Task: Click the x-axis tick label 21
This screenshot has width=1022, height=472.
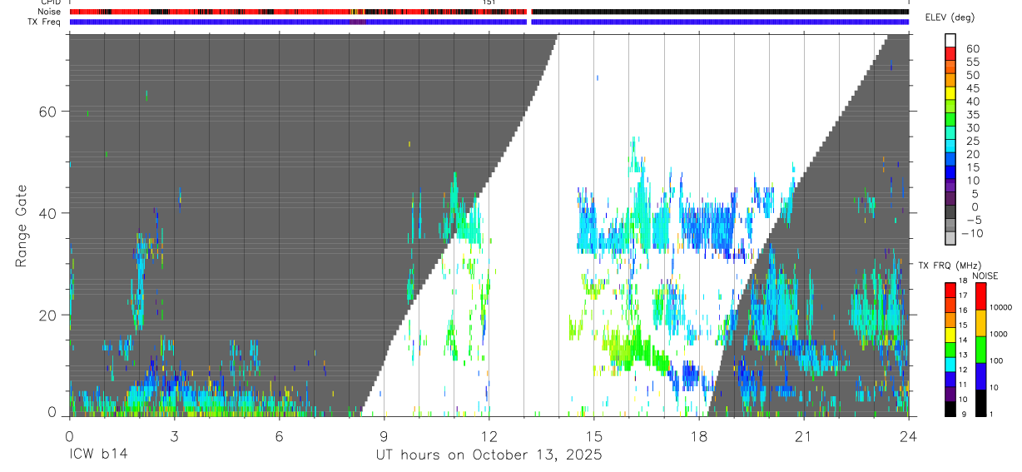Action: 803,436
